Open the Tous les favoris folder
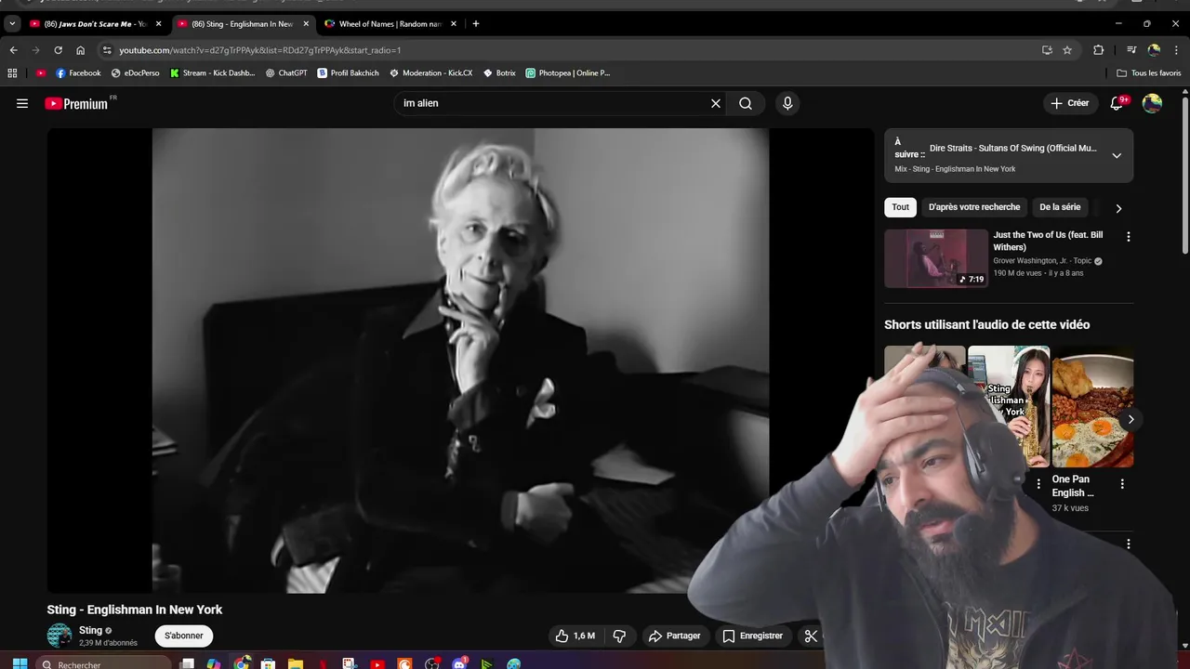 1149,72
